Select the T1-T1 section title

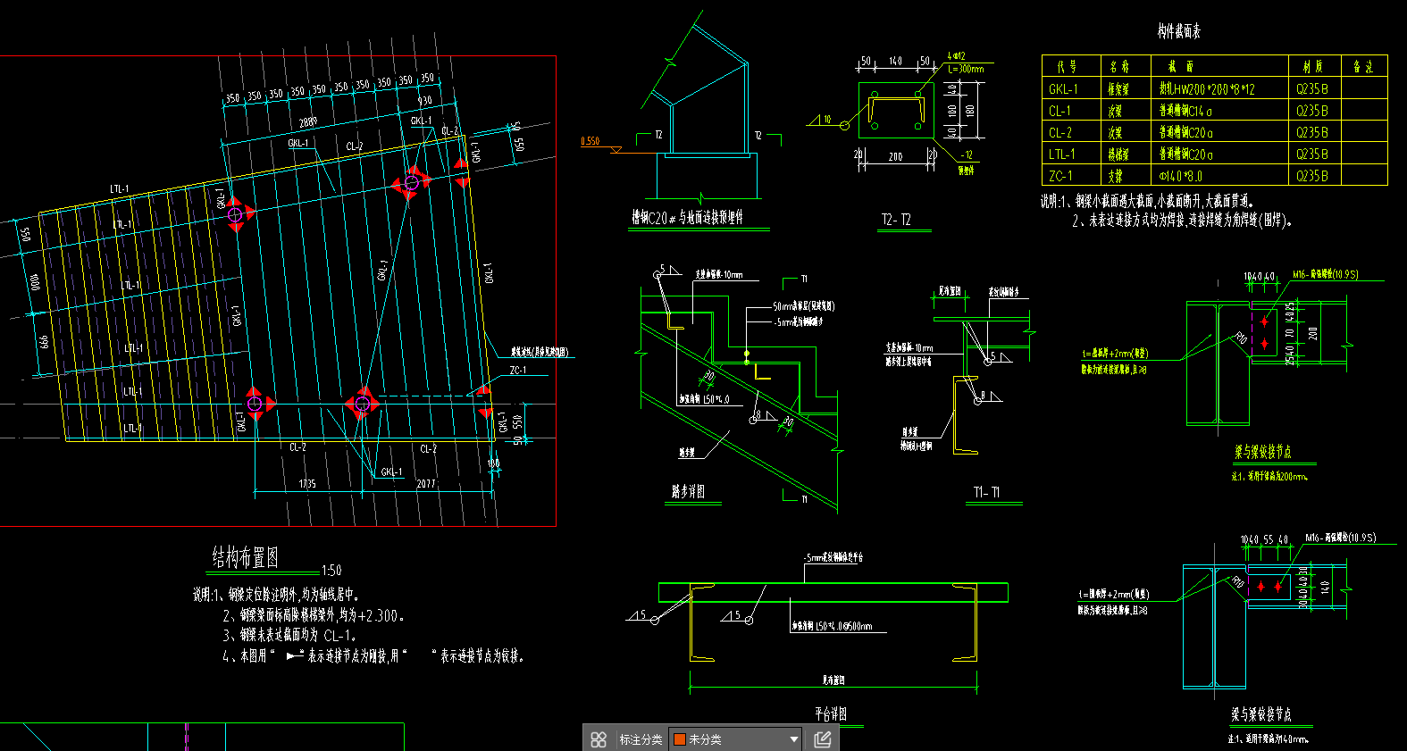click(986, 492)
